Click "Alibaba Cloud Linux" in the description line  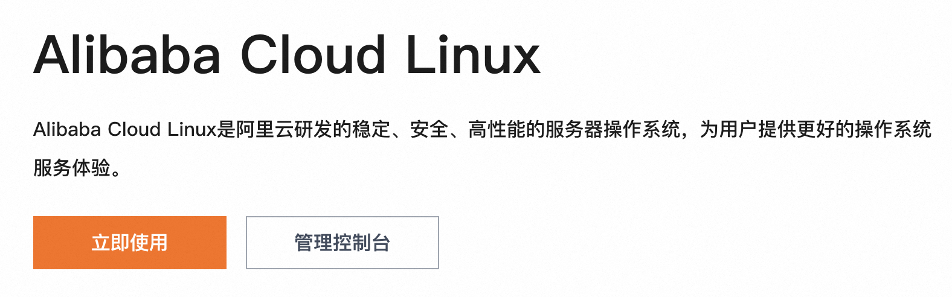(124, 129)
